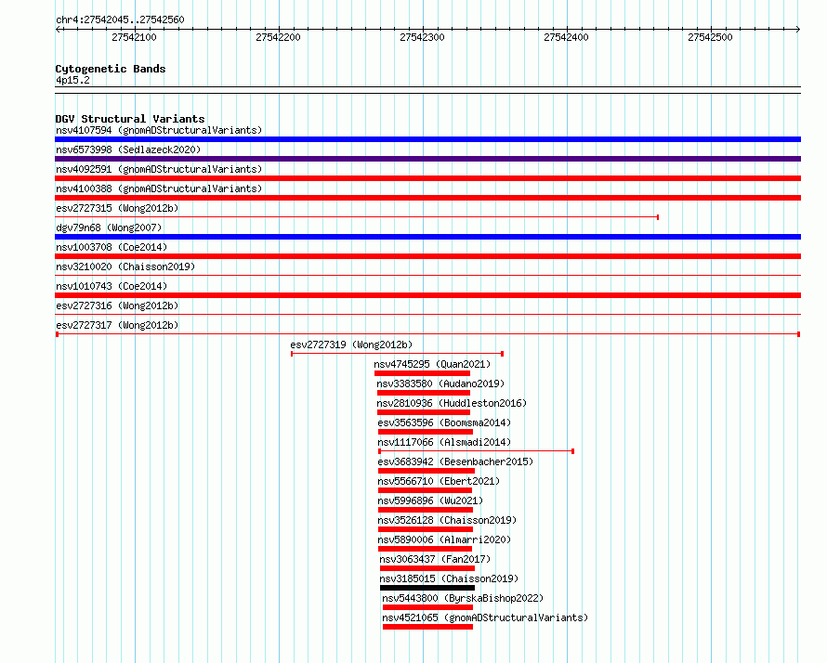This screenshot has width=827, height=663.
Task: Open the nsv5890006 (Almarri2020) label
Action: (x=444, y=539)
